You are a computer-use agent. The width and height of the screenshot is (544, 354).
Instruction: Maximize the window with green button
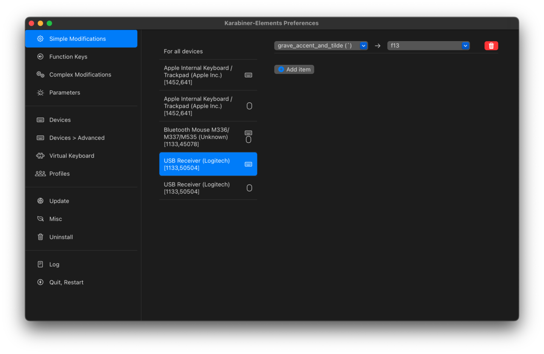[49, 23]
